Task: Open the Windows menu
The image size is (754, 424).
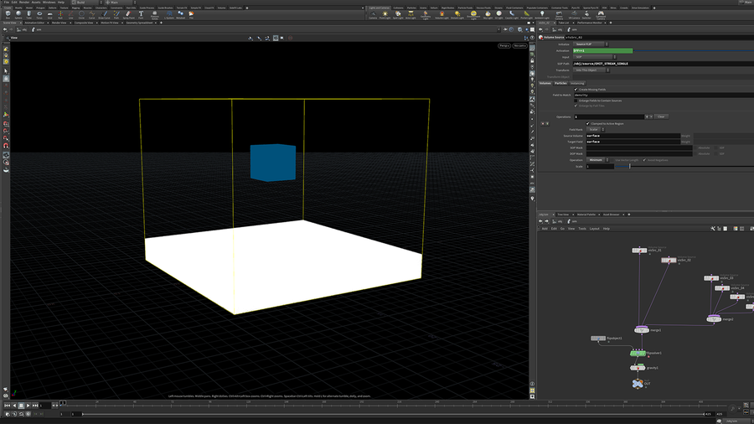Action: [49, 3]
